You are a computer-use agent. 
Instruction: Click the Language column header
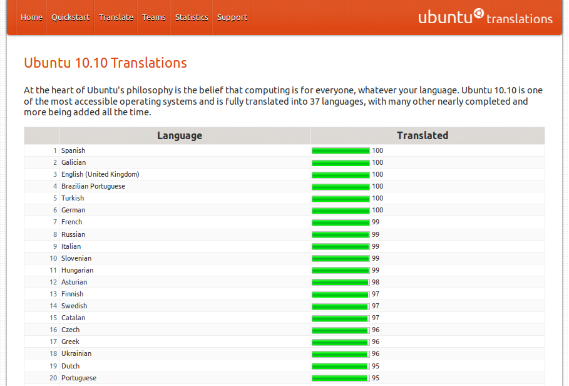click(x=184, y=135)
